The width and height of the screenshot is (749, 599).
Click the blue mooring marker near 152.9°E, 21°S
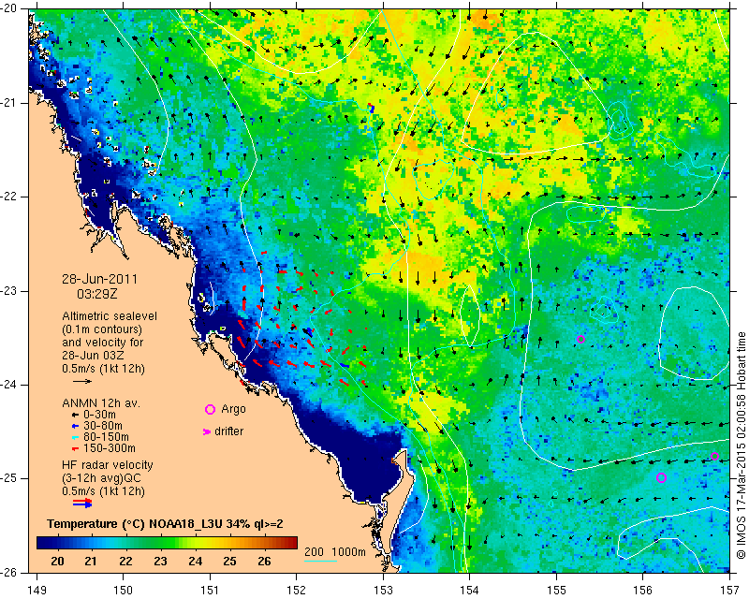point(372,108)
